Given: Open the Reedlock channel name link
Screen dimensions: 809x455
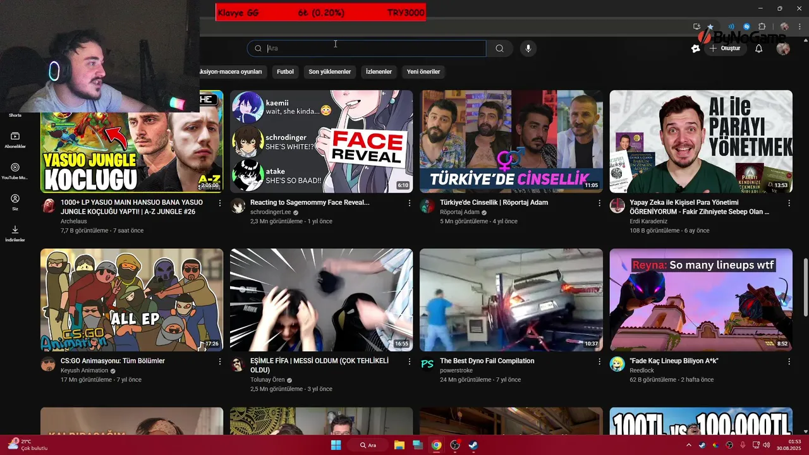Looking at the screenshot, I should coord(642,370).
